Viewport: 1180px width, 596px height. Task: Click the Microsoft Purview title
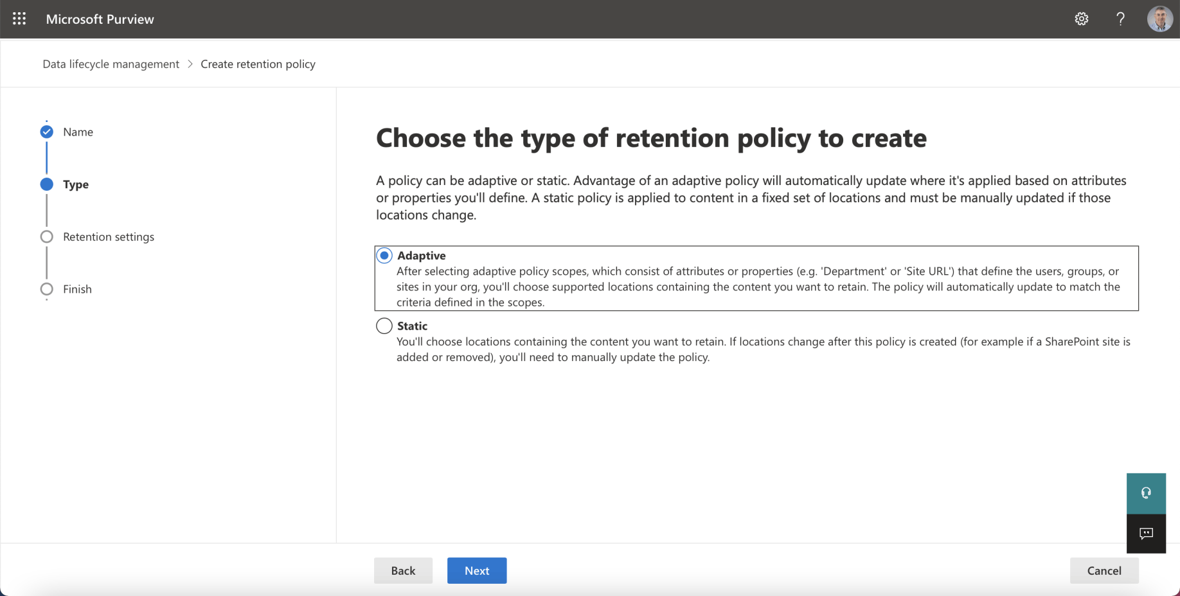[x=100, y=19]
